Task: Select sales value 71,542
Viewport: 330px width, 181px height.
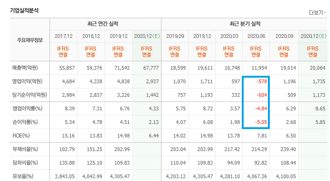Action: (x=122, y=68)
